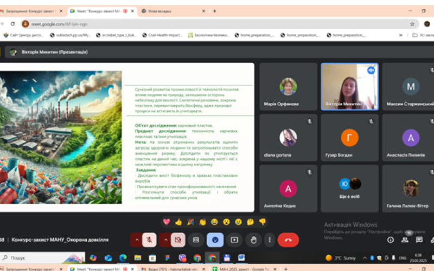The width and height of the screenshot is (434, 271).
Task: Open Figma from the taskbar
Action: pos(167,258)
